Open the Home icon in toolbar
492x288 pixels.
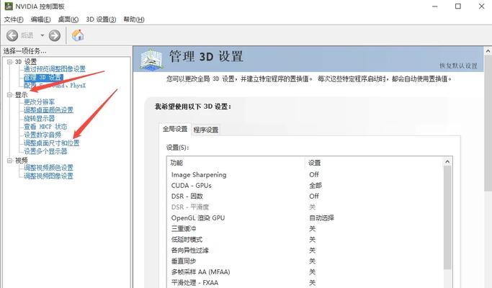point(78,35)
